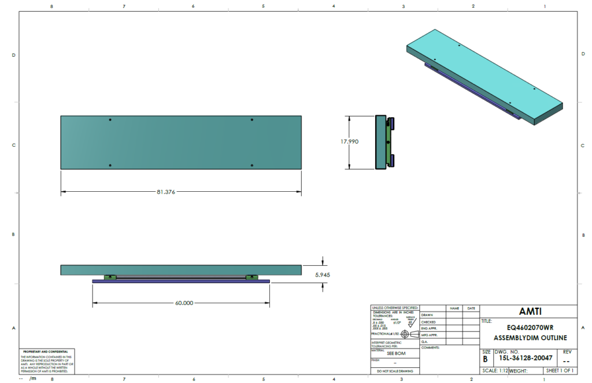Viewport: 592px width, 383px height.
Task: Click the SHEET 1 OF 1 label
Action: (x=560, y=370)
